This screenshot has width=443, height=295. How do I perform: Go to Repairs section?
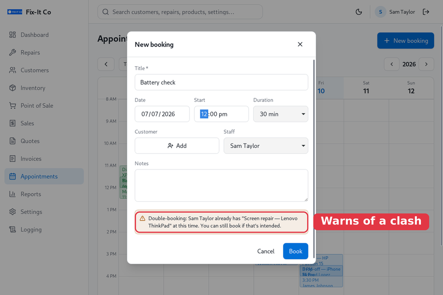[x=44, y=52]
